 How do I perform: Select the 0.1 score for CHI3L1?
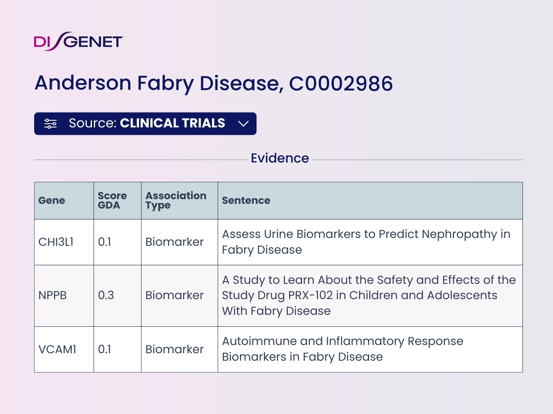pos(104,242)
